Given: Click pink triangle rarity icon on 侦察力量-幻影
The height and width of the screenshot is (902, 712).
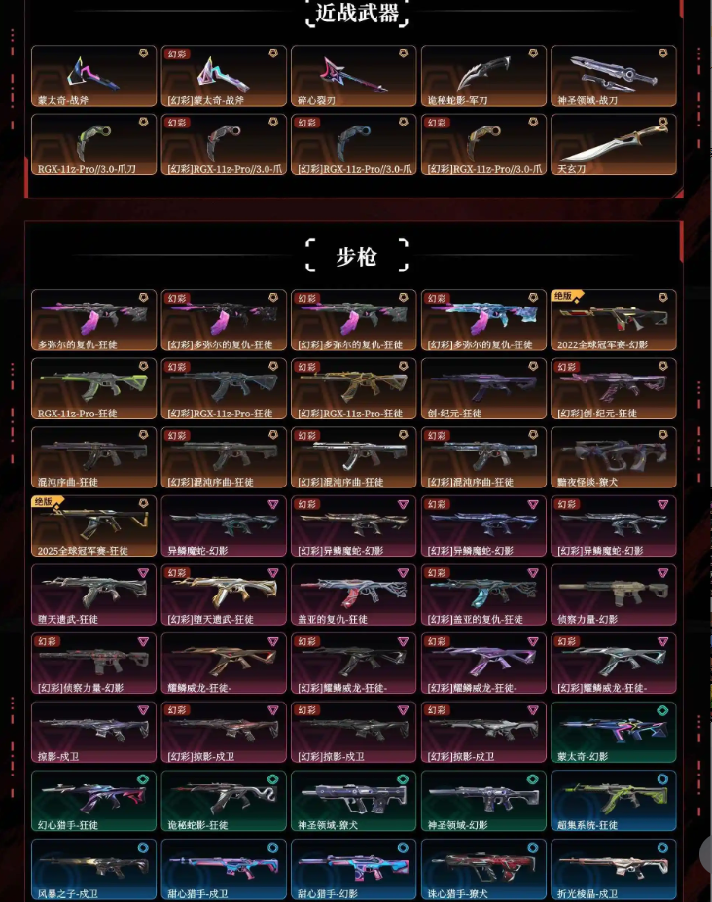Looking at the screenshot, I should click(663, 573).
